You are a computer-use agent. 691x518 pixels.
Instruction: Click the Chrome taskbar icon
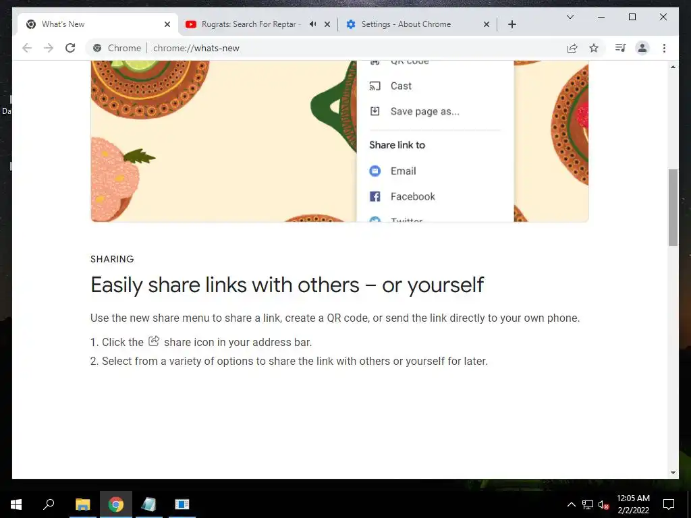pyautogui.click(x=116, y=505)
